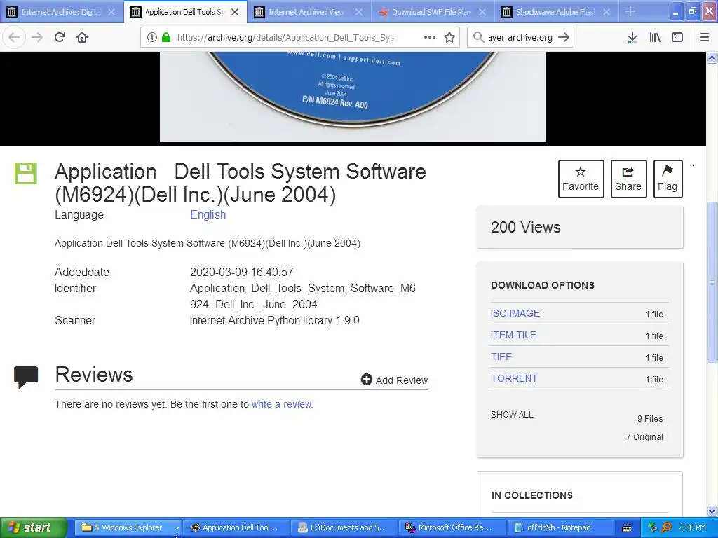Follow the 'write a review' link

pyautogui.click(x=282, y=404)
